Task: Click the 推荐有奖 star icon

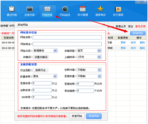Action: (x=100, y=9)
